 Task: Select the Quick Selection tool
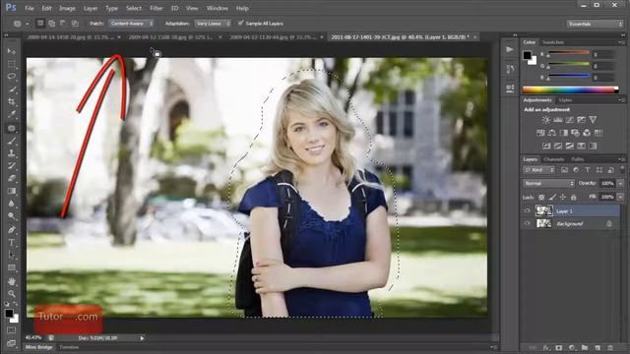pyautogui.click(x=11, y=89)
